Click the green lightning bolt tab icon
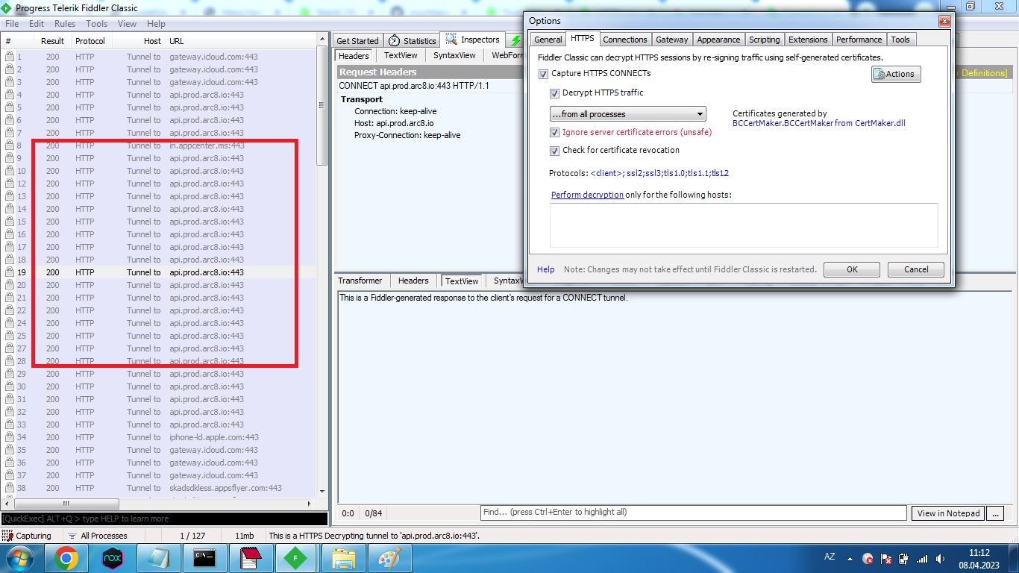The width and height of the screenshot is (1019, 573). click(515, 41)
